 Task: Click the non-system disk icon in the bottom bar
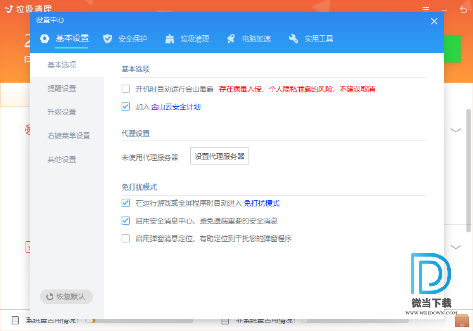point(225,322)
